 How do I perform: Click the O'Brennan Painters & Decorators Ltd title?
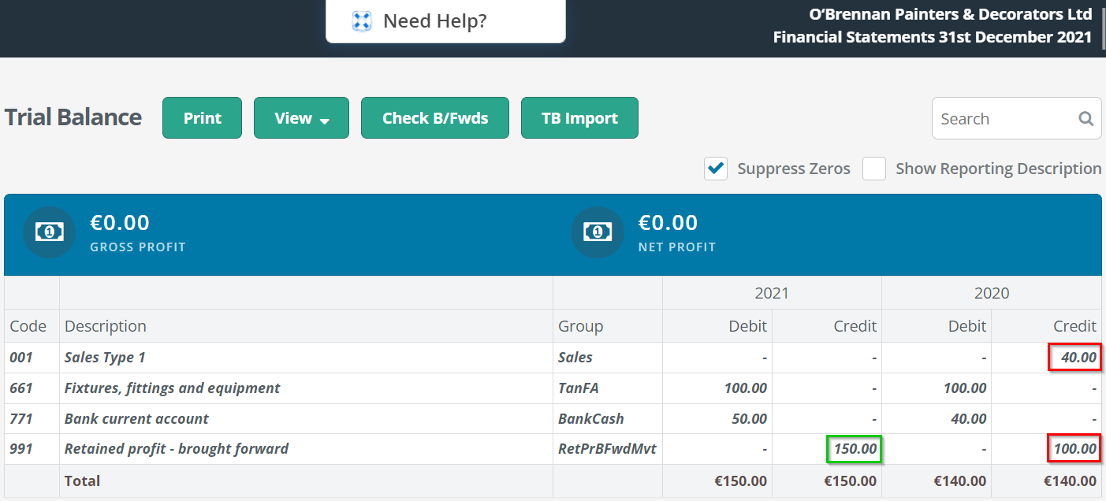coord(951,14)
